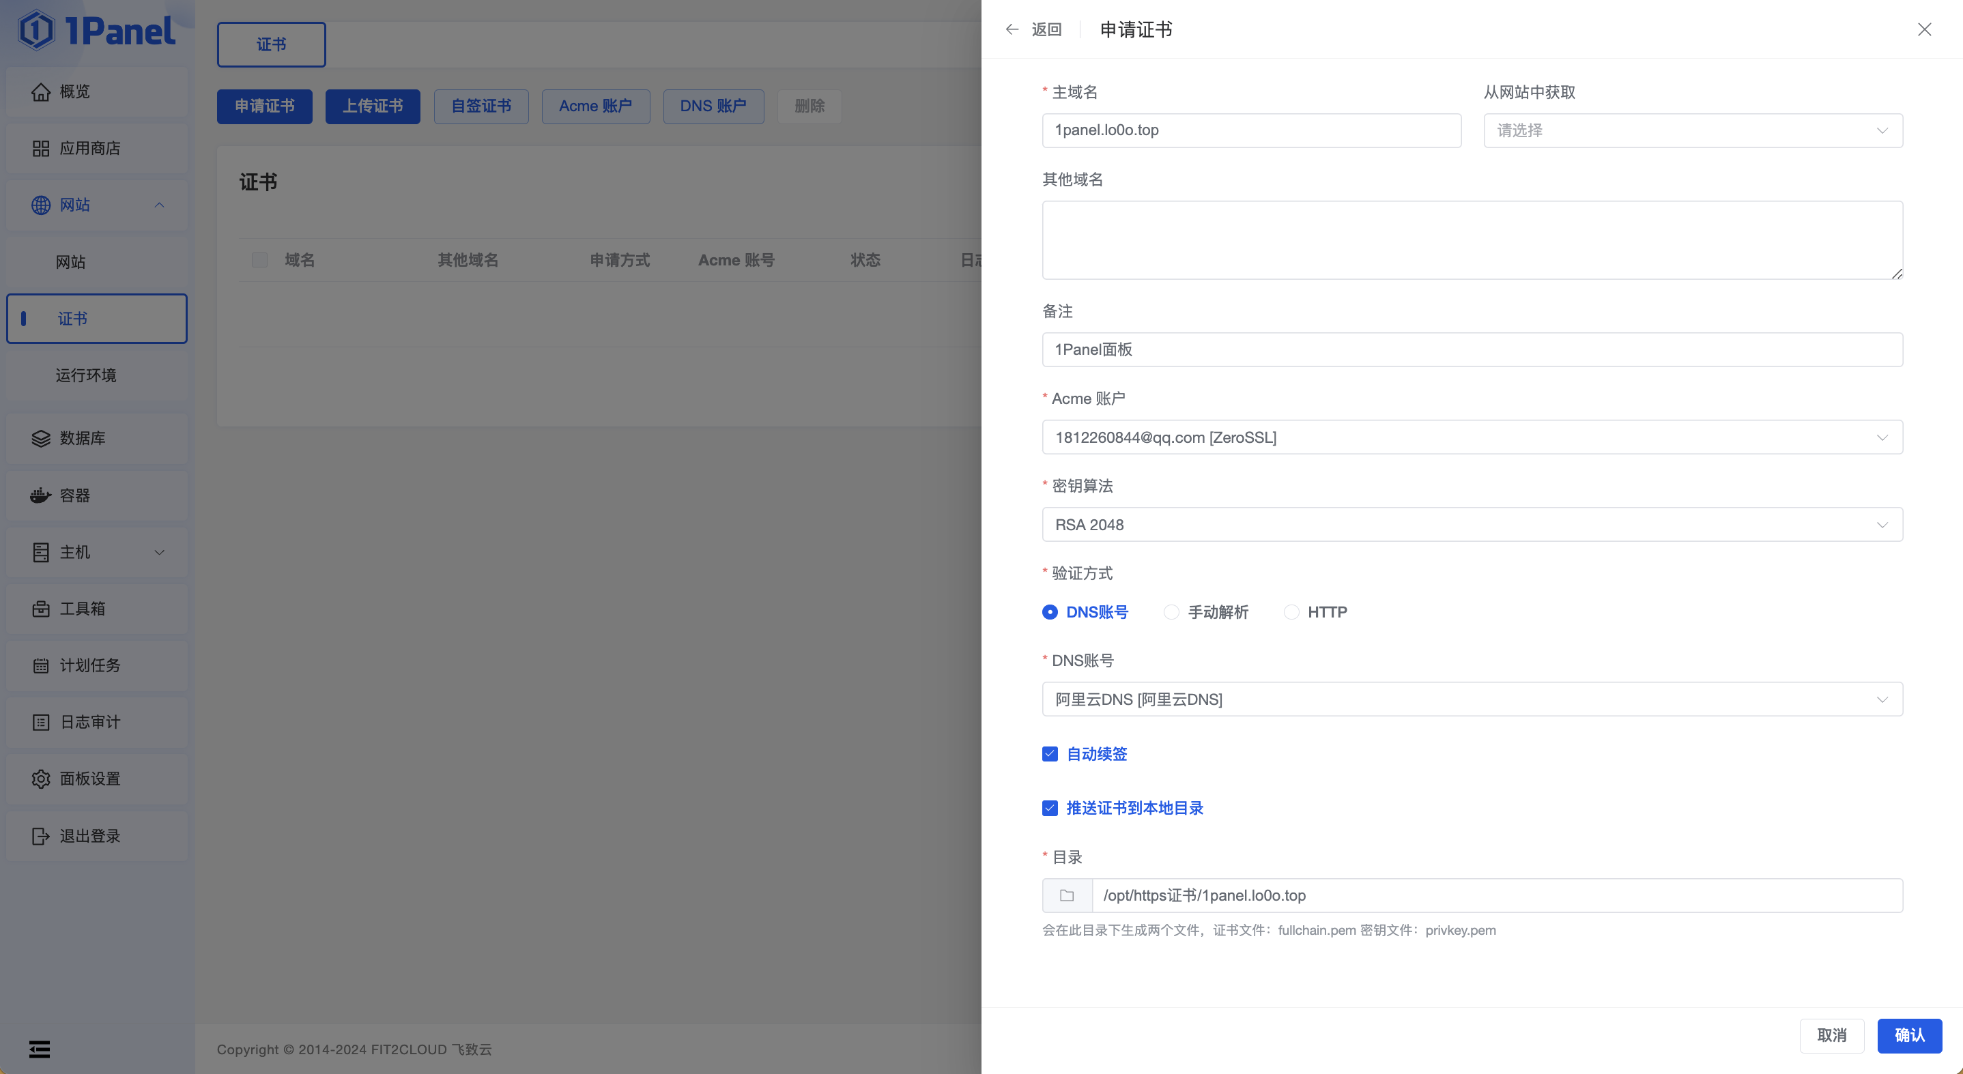This screenshot has height=1074, width=1963.
Task: Open the 计划任务 calendar icon
Action: [41, 666]
